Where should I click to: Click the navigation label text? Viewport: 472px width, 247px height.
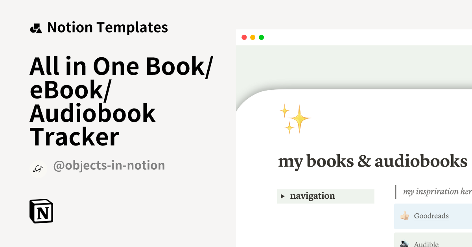(312, 196)
